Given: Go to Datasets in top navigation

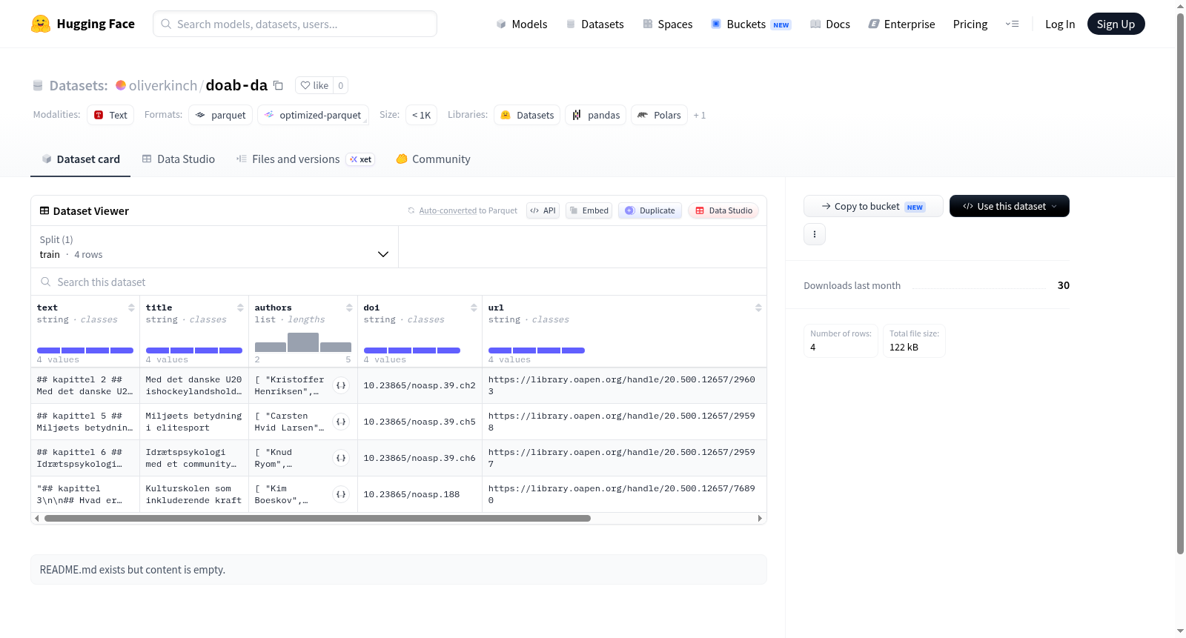Looking at the screenshot, I should [x=594, y=24].
